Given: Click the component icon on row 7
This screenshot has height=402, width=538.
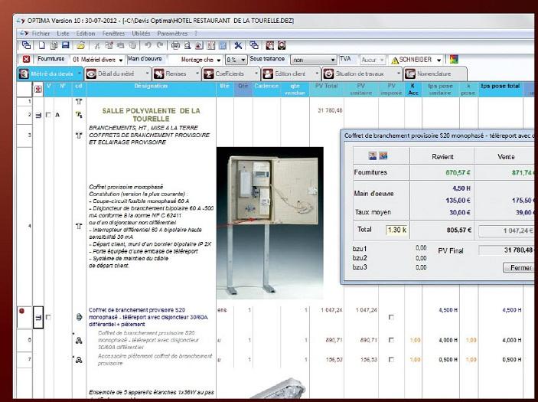Looking at the screenshot, I should click(79, 360).
